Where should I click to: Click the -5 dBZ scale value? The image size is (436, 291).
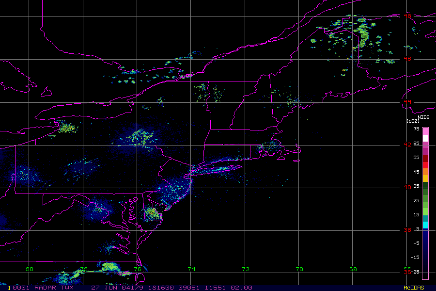pyautogui.click(x=416, y=243)
